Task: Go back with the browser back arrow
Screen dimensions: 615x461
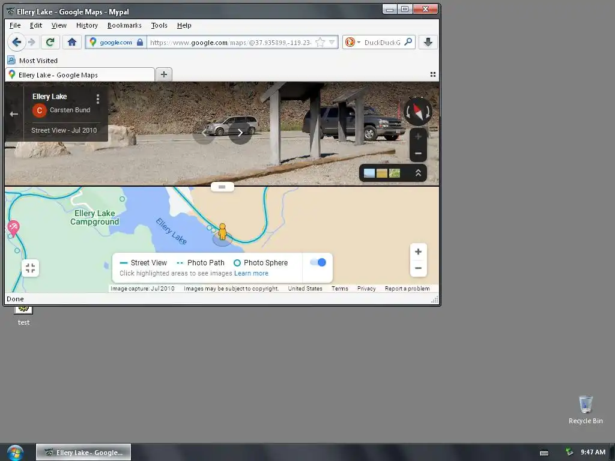Action: pos(16,42)
